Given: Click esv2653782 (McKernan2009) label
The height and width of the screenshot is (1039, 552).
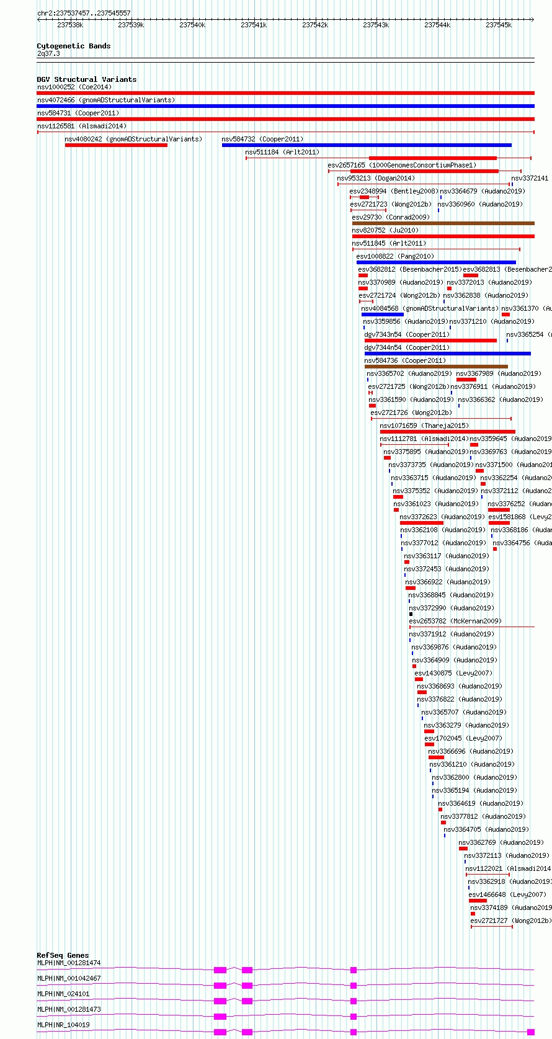Looking at the screenshot, I should [x=455, y=621].
